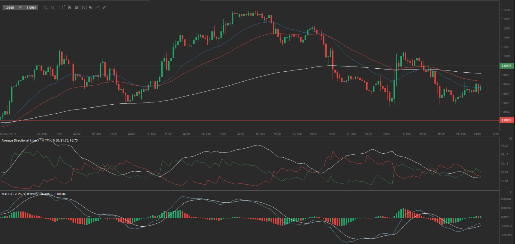515x244 pixels.
Task: Click the MACD (12, 26, 9) label
Action: [x=14, y=194]
